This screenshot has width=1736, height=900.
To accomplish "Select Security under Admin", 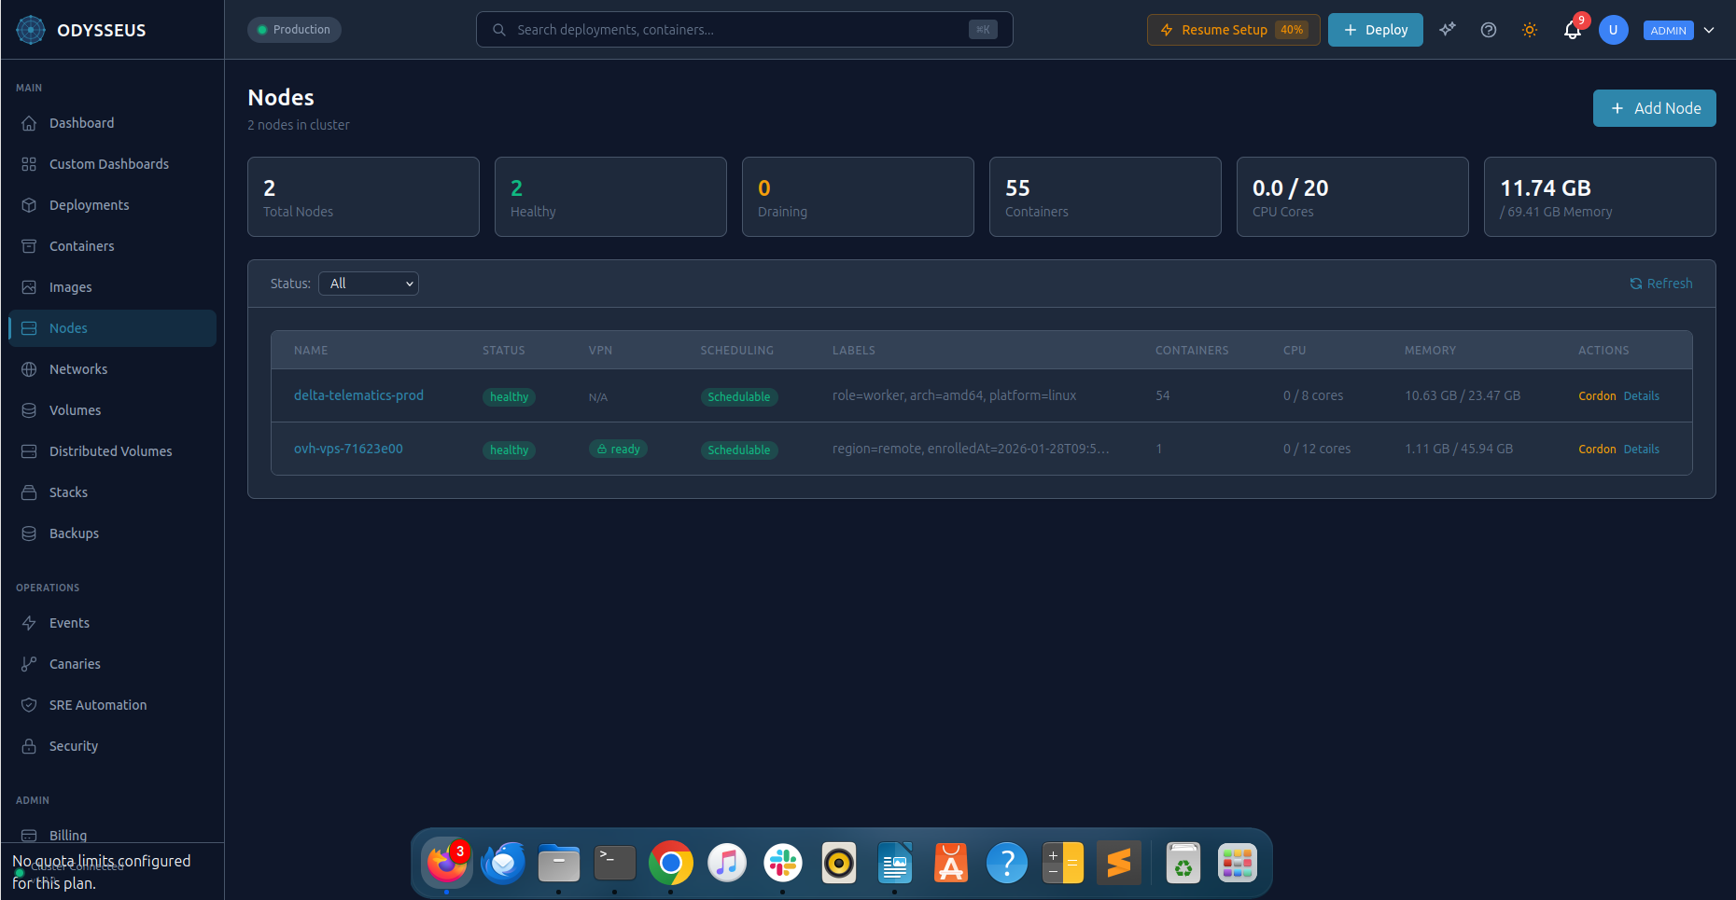I will pyautogui.click(x=73, y=745).
